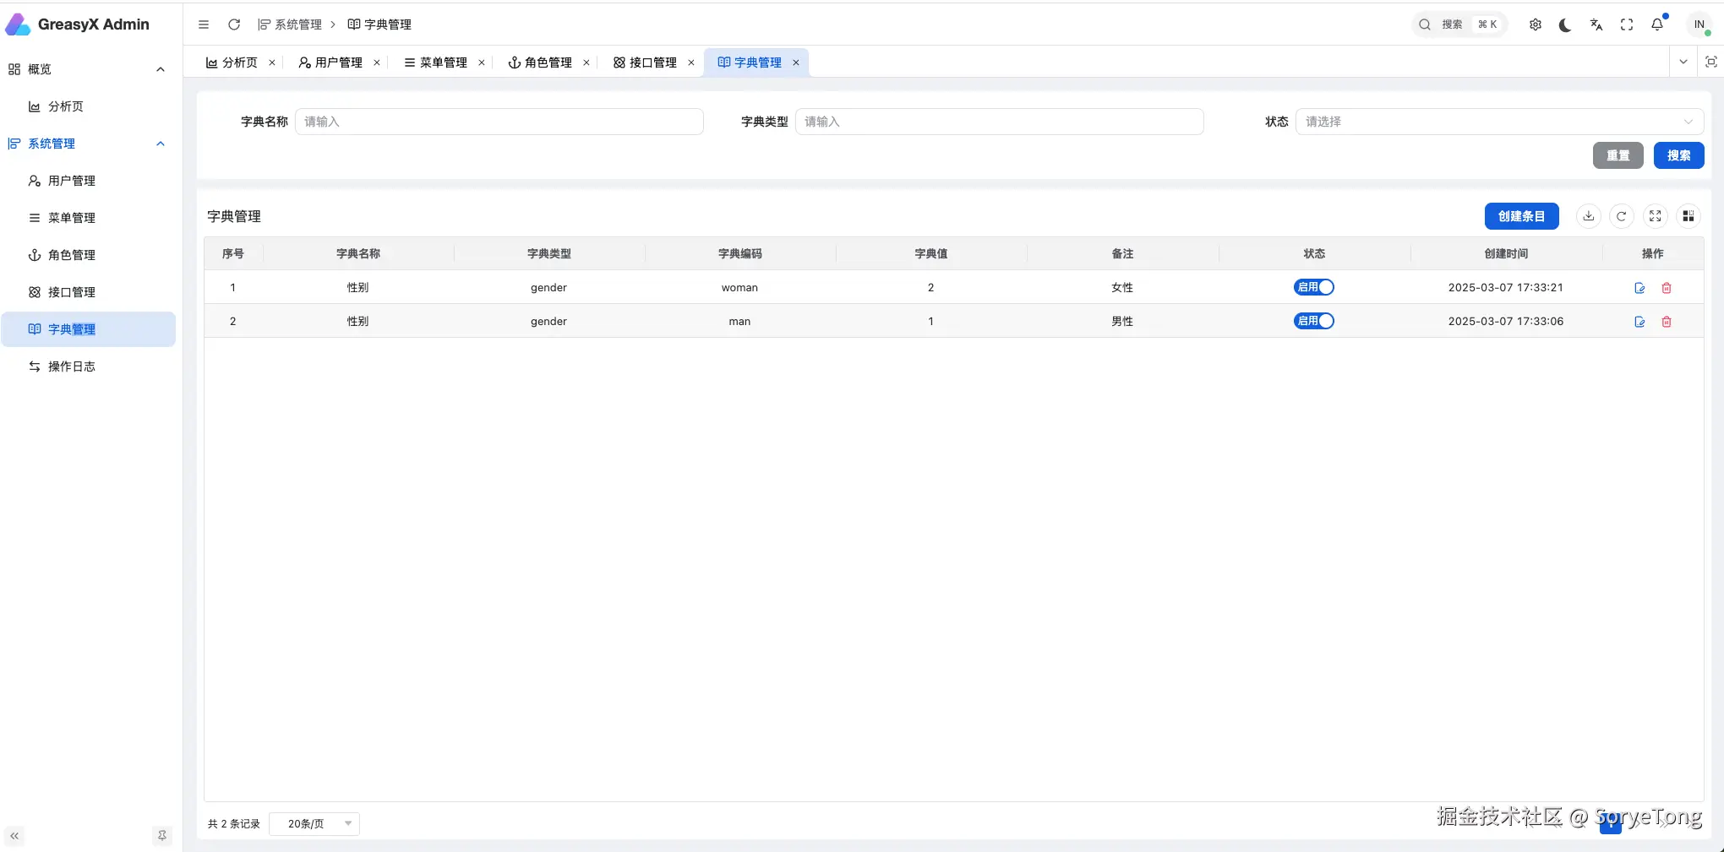Click the 女性 remark cell

[1122, 287]
